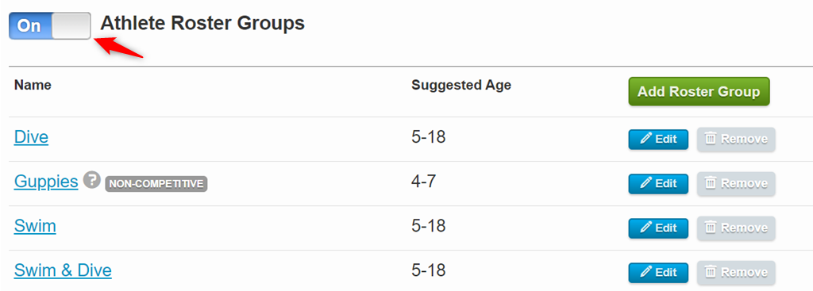Open the Guppies roster group link
This screenshot has height=291, width=813.
[x=46, y=182]
